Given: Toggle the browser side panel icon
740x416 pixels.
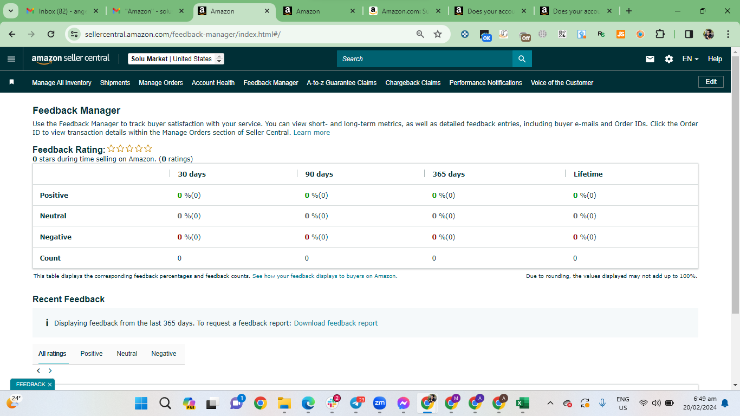Looking at the screenshot, I should coord(689,34).
